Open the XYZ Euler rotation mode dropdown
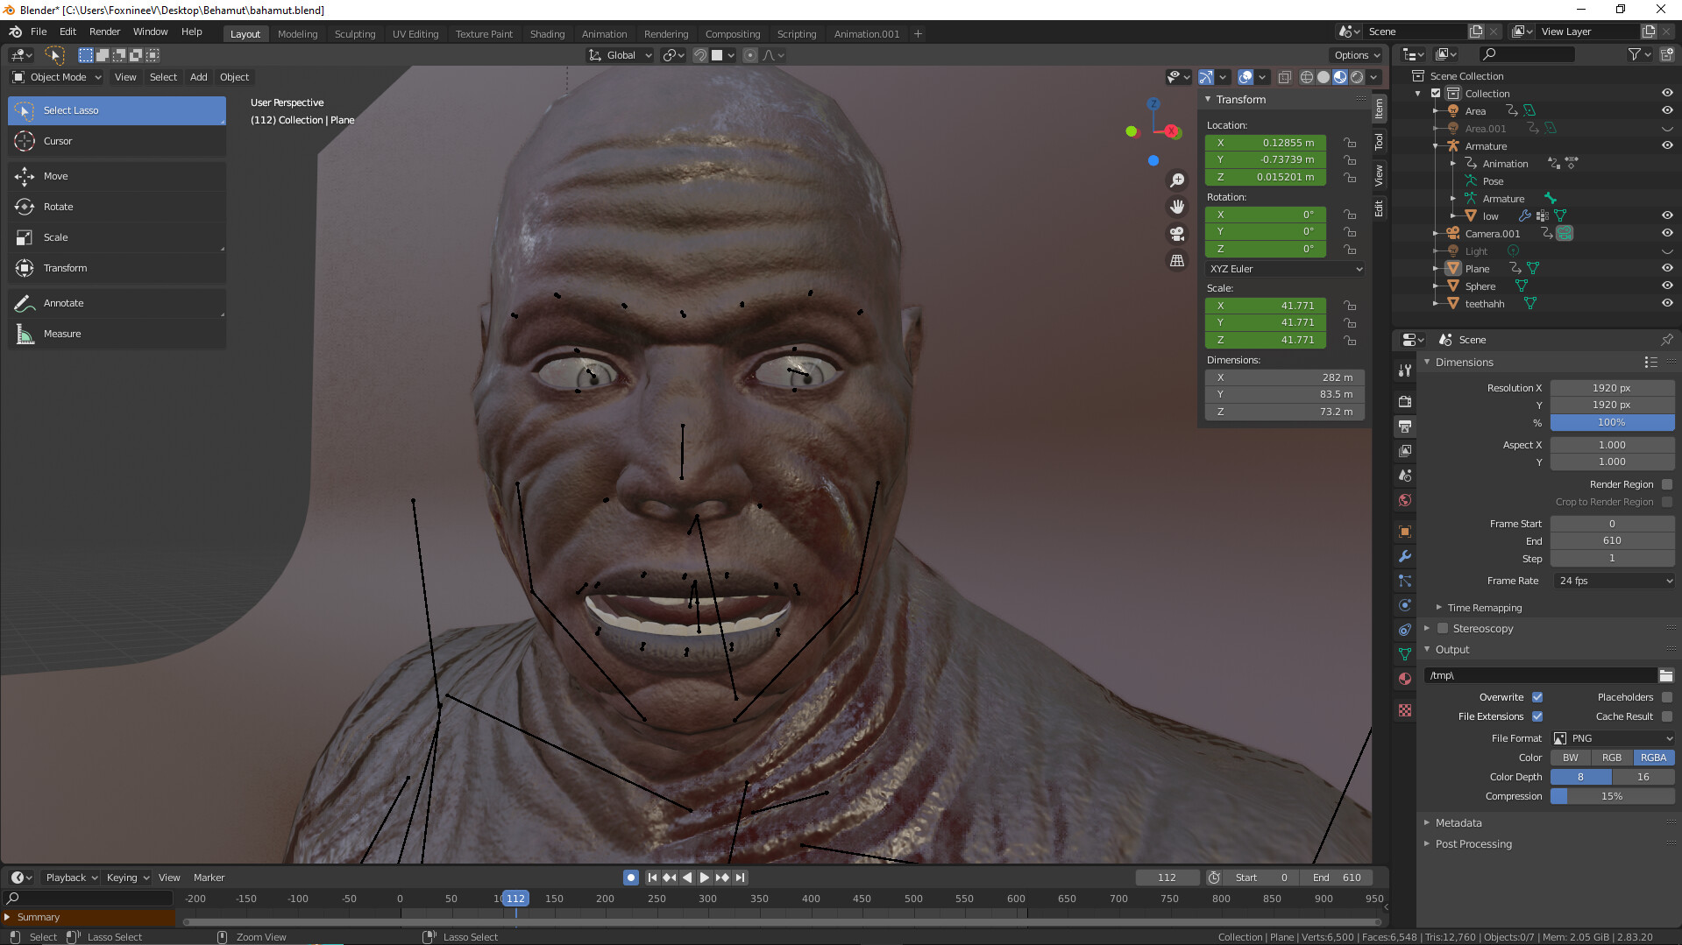This screenshot has width=1682, height=945. [1284, 269]
